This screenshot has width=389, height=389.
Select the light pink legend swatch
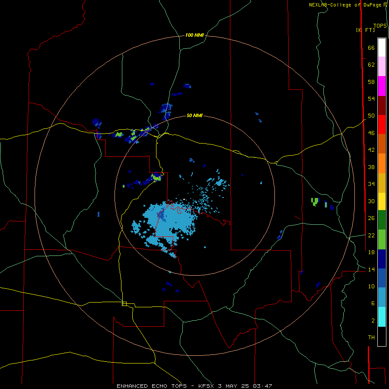382,66
